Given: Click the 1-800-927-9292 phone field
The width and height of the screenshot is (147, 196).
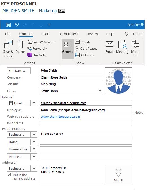Looking at the screenshot, I should [x=86, y=134].
